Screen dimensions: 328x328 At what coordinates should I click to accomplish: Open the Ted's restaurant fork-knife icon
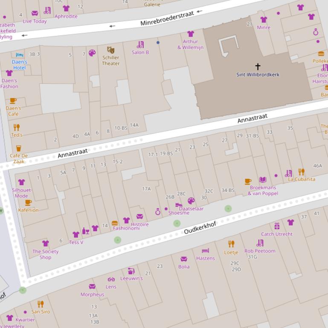pos(17,127)
